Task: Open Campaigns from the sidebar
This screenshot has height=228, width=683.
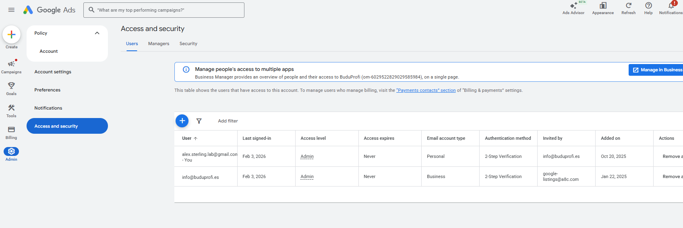Action: click(x=11, y=64)
